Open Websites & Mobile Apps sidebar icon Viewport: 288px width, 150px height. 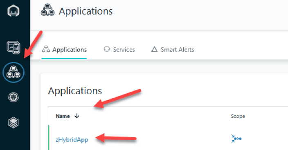(x=13, y=47)
